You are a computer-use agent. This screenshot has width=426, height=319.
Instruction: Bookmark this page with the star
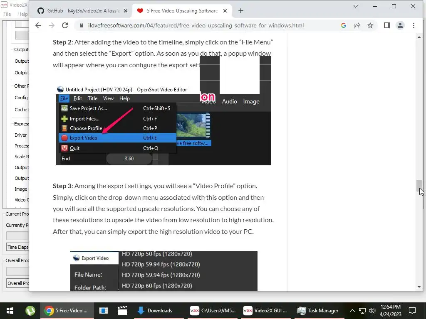[x=370, y=25]
